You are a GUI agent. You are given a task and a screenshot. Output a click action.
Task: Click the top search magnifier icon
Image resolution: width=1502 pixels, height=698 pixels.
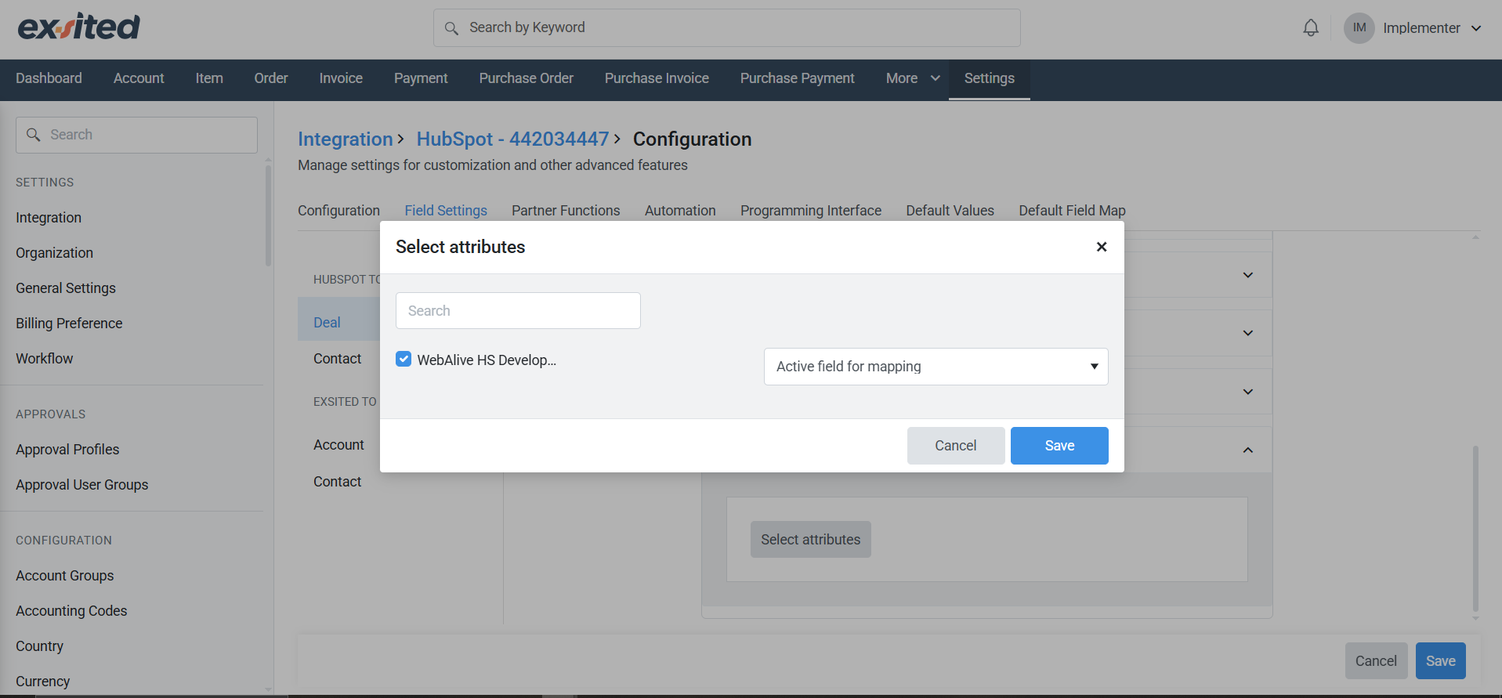[x=451, y=28]
